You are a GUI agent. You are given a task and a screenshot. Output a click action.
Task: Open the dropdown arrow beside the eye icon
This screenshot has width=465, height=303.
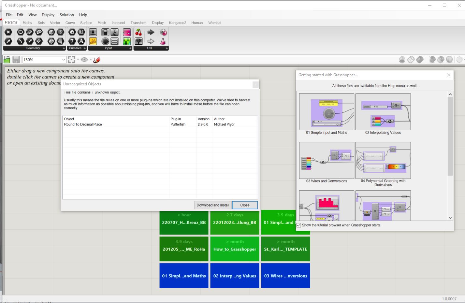point(91,60)
